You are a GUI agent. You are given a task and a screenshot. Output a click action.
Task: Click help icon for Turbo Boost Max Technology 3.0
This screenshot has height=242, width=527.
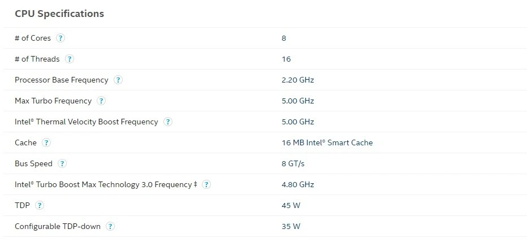[x=206, y=184]
